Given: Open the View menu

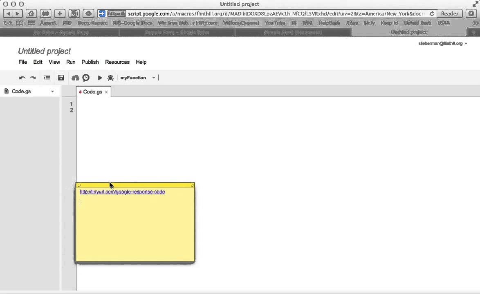Looking at the screenshot, I should click(x=54, y=62).
